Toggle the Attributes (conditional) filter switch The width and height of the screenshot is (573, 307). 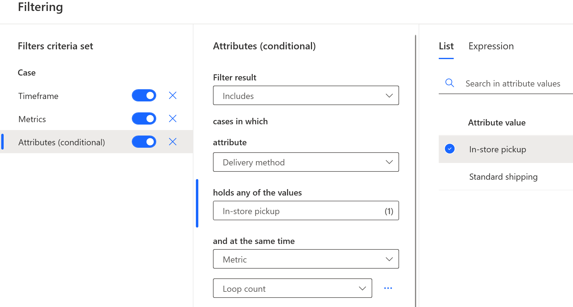click(144, 142)
